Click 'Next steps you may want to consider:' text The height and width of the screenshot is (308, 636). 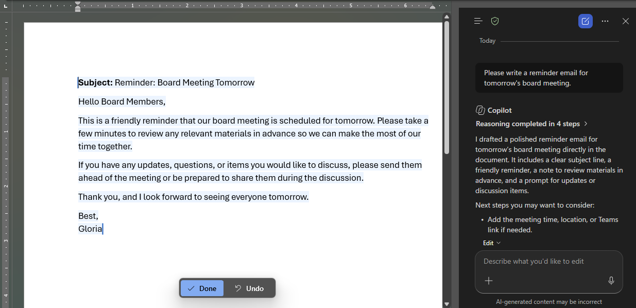535,205
